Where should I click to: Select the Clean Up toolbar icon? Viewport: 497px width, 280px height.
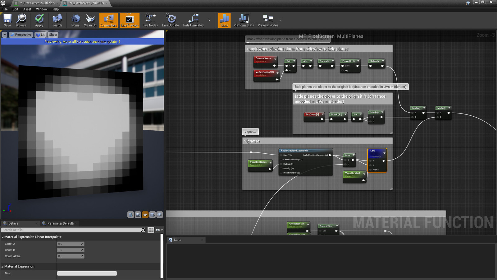(x=90, y=20)
